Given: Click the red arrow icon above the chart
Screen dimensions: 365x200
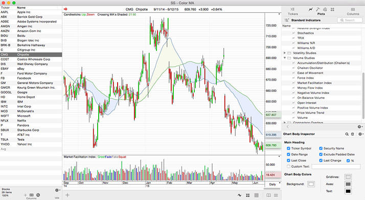Looking at the screenshot, I should tap(65, 9).
